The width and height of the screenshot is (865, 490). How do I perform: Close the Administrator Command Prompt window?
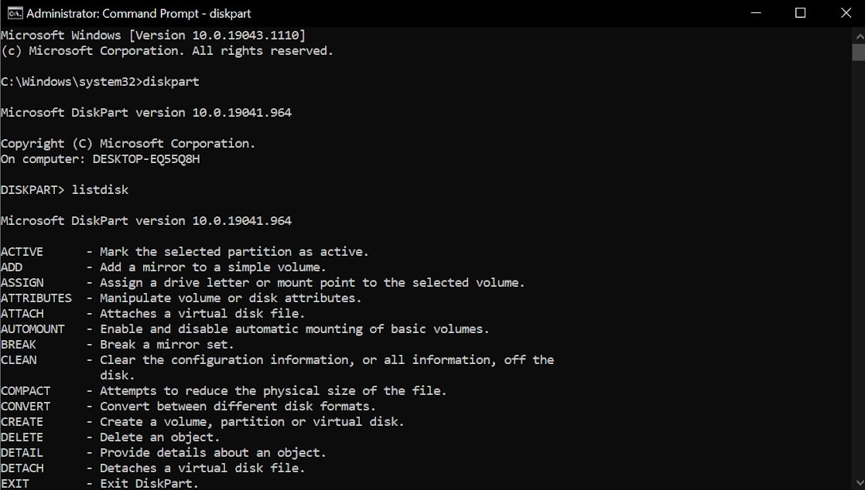pos(845,13)
